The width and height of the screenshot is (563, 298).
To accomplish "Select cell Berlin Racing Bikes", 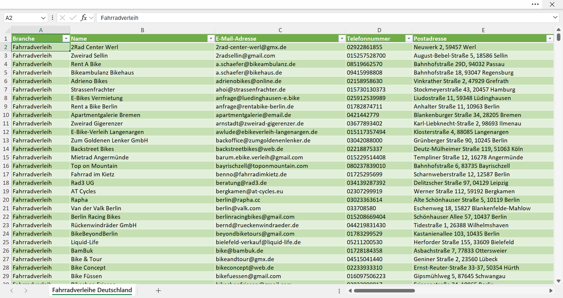I will point(143,217).
